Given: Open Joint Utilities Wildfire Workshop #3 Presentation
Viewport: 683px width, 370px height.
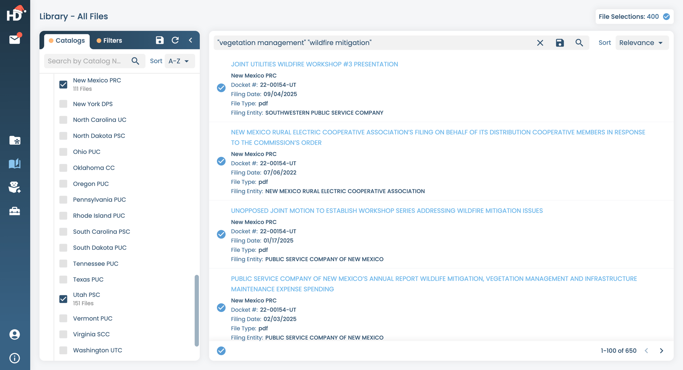Looking at the screenshot, I should pos(314,64).
